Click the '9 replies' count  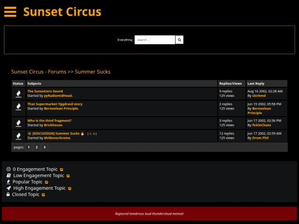tap(226, 91)
